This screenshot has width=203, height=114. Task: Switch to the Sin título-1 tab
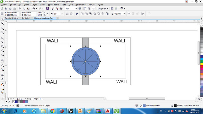tap(26, 18)
